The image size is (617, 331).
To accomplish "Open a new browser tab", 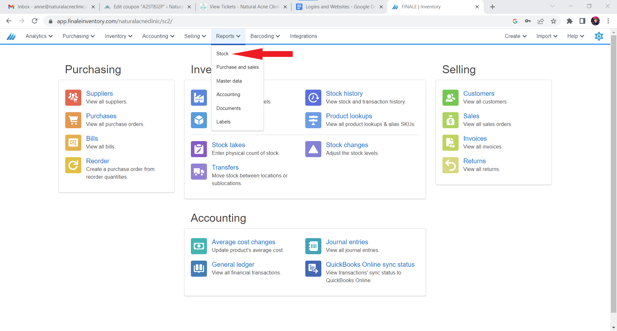I will tap(492, 7).
